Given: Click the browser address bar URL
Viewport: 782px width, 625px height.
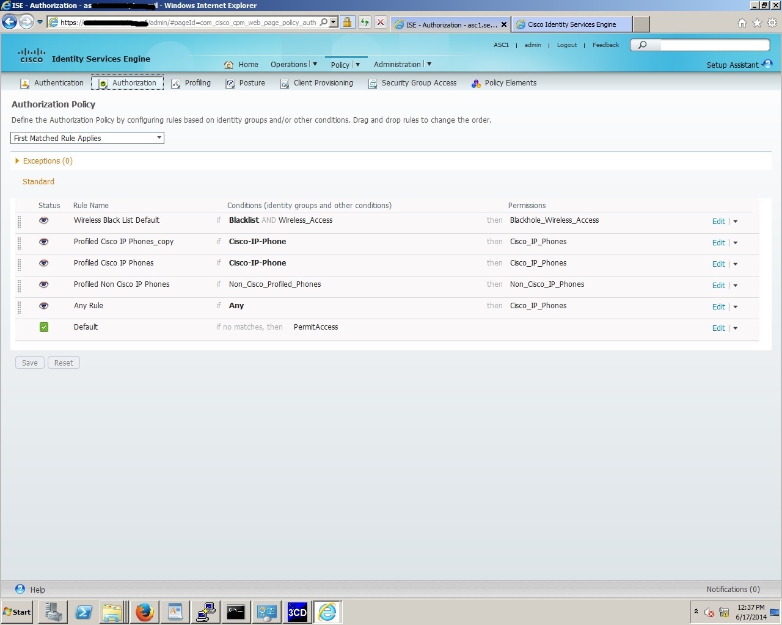Looking at the screenshot, I should (188, 23).
